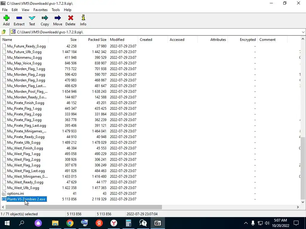Screen dimensions: 306x229
Task: Open the Tools menu
Action: pyautogui.click(x=56, y=10)
